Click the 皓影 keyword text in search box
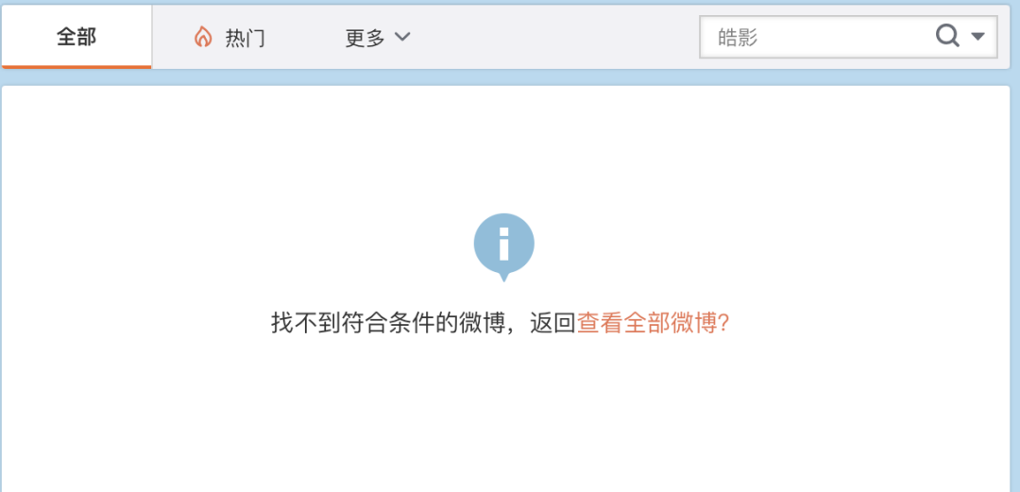 pyautogui.click(x=738, y=38)
